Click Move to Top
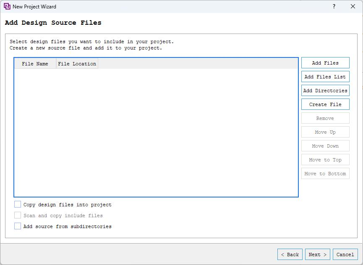The width and height of the screenshot is (363, 265). point(325,160)
